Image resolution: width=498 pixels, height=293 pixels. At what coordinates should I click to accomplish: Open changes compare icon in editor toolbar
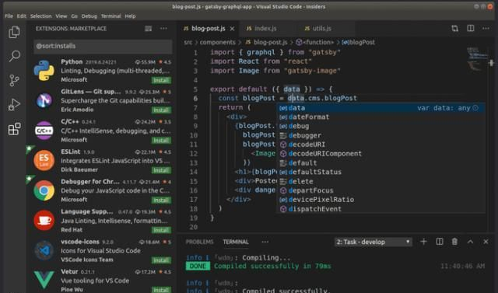pyautogui.click(x=454, y=29)
